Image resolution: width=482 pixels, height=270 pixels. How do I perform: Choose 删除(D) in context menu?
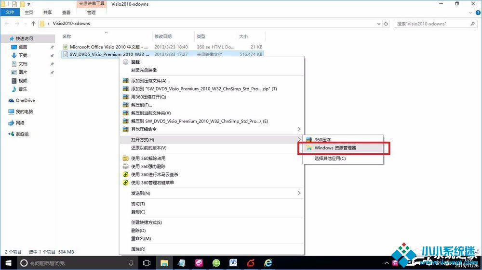point(212,231)
